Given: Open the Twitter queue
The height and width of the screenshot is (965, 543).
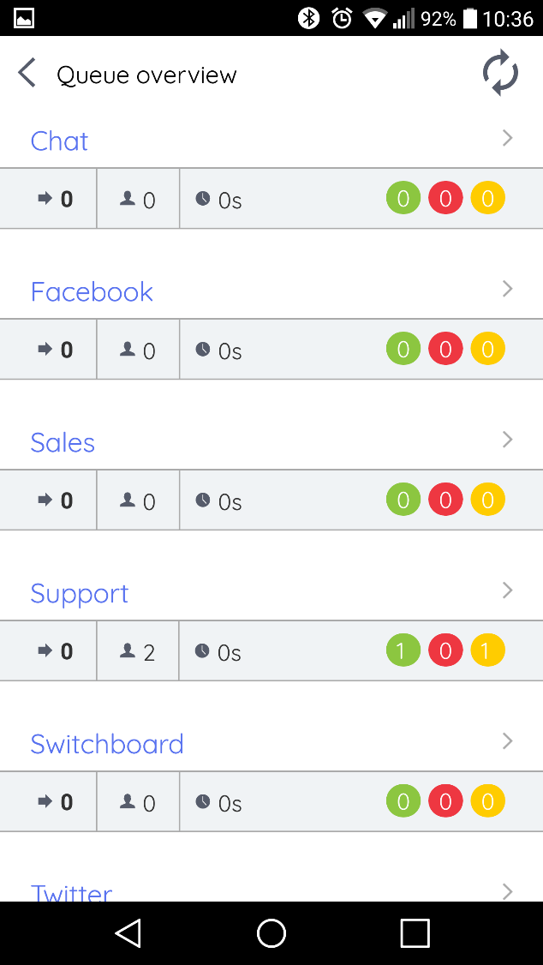Looking at the screenshot, I should pyautogui.click(x=72, y=891).
